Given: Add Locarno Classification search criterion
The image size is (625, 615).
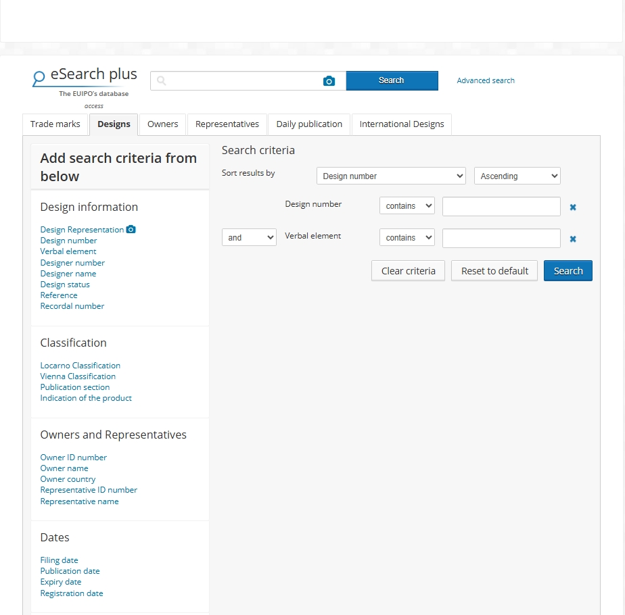Looking at the screenshot, I should click(x=80, y=366).
